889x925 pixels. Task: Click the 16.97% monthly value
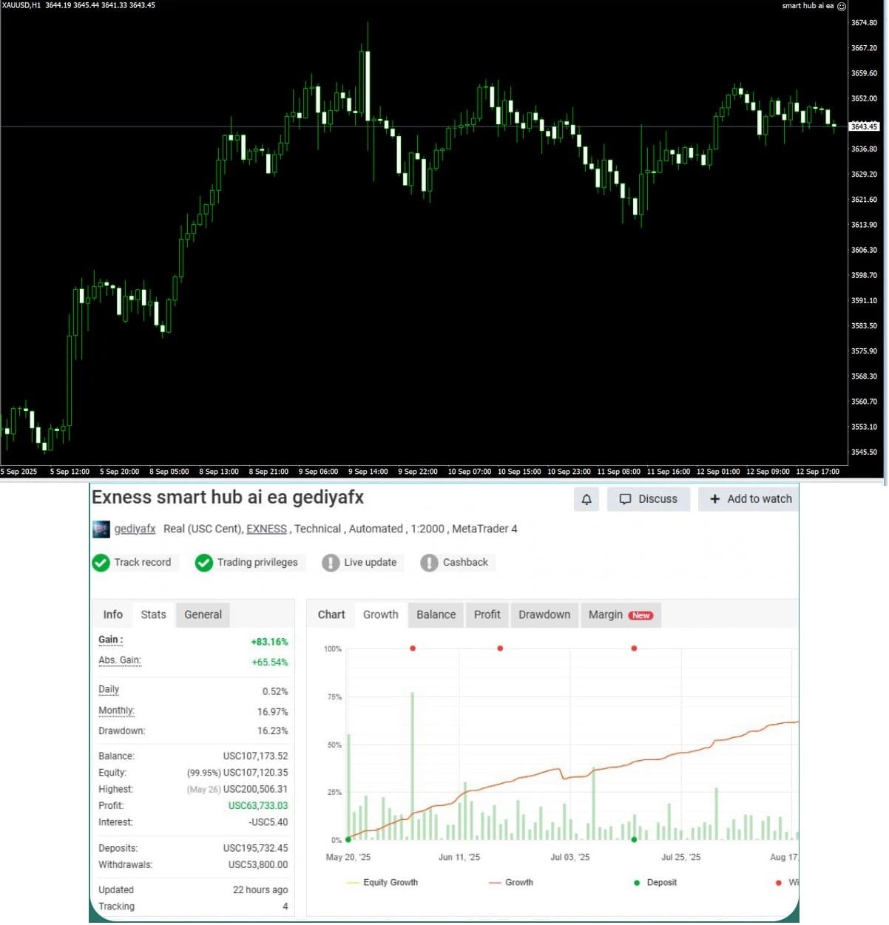[x=273, y=712]
